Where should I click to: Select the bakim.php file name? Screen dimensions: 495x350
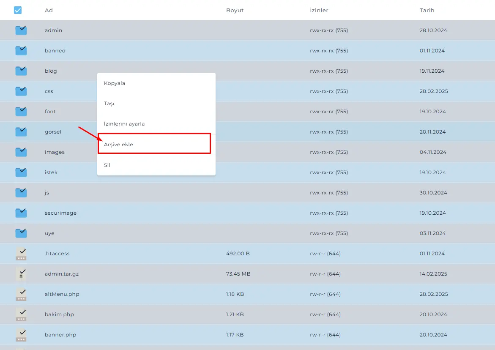[59, 314]
